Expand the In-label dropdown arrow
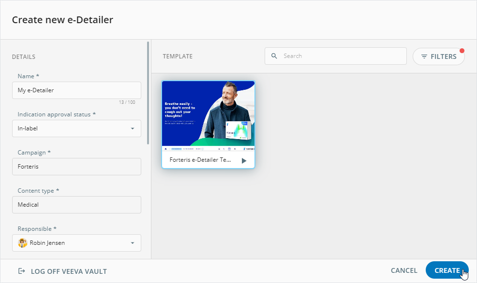The image size is (477, 283). click(133, 128)
